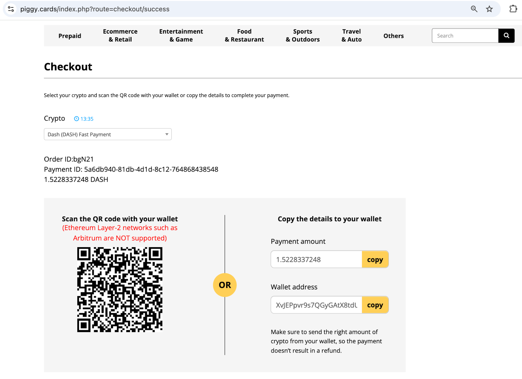Click the 'Scan the QR code with your wallet' heading
Image resolution: width=522 pixels, height=379 pixels.
[120, 219]
